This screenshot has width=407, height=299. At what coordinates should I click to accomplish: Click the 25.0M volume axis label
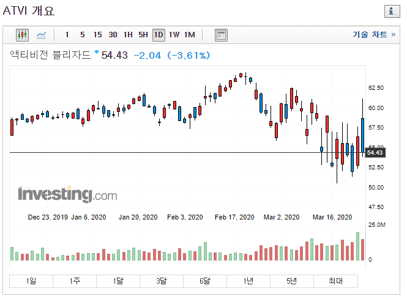tap(376, 225)
